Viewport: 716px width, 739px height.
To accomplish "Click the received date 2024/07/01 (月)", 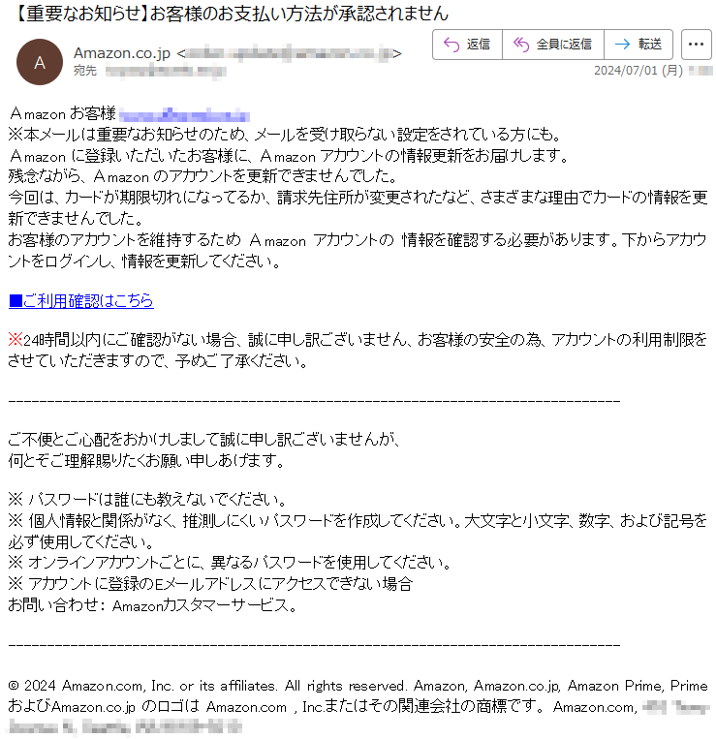I will tap(638, 71).
